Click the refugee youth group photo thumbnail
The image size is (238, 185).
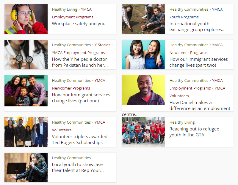tap(143, 132)
